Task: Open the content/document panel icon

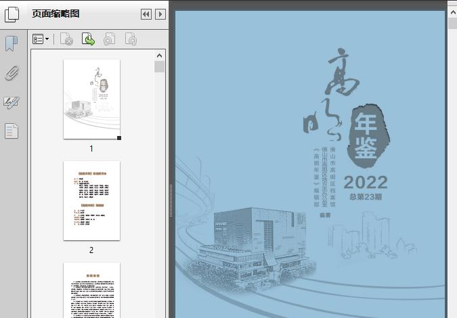Action: (x=12, y=131)
